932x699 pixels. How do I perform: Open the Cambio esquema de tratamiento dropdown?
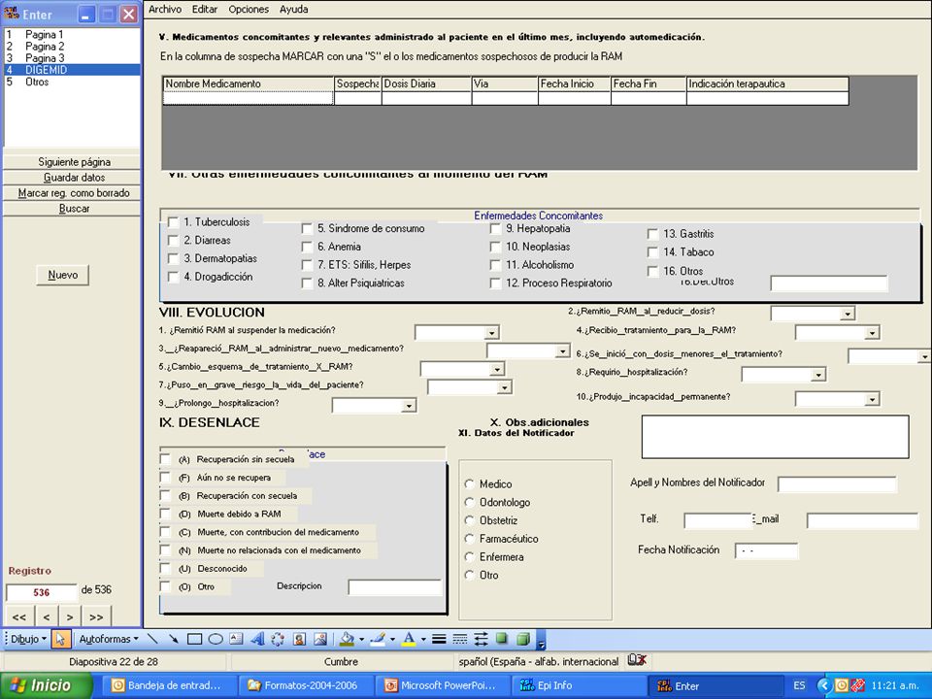(497, 370)
